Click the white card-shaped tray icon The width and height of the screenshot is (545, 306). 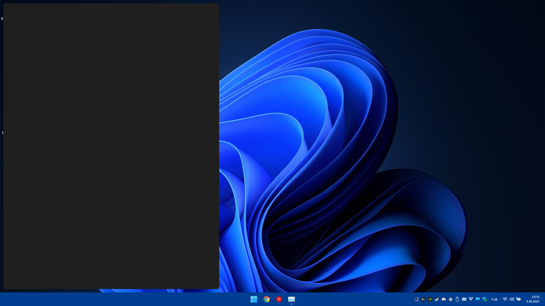pos(464,299)
